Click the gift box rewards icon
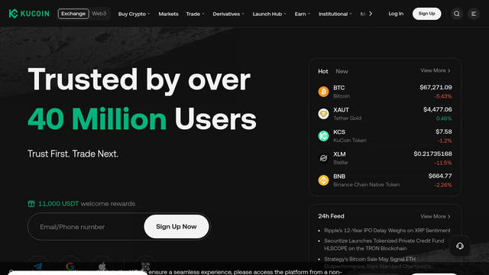Viewport: 489px width, 275px height. click(x=31, y=204)
